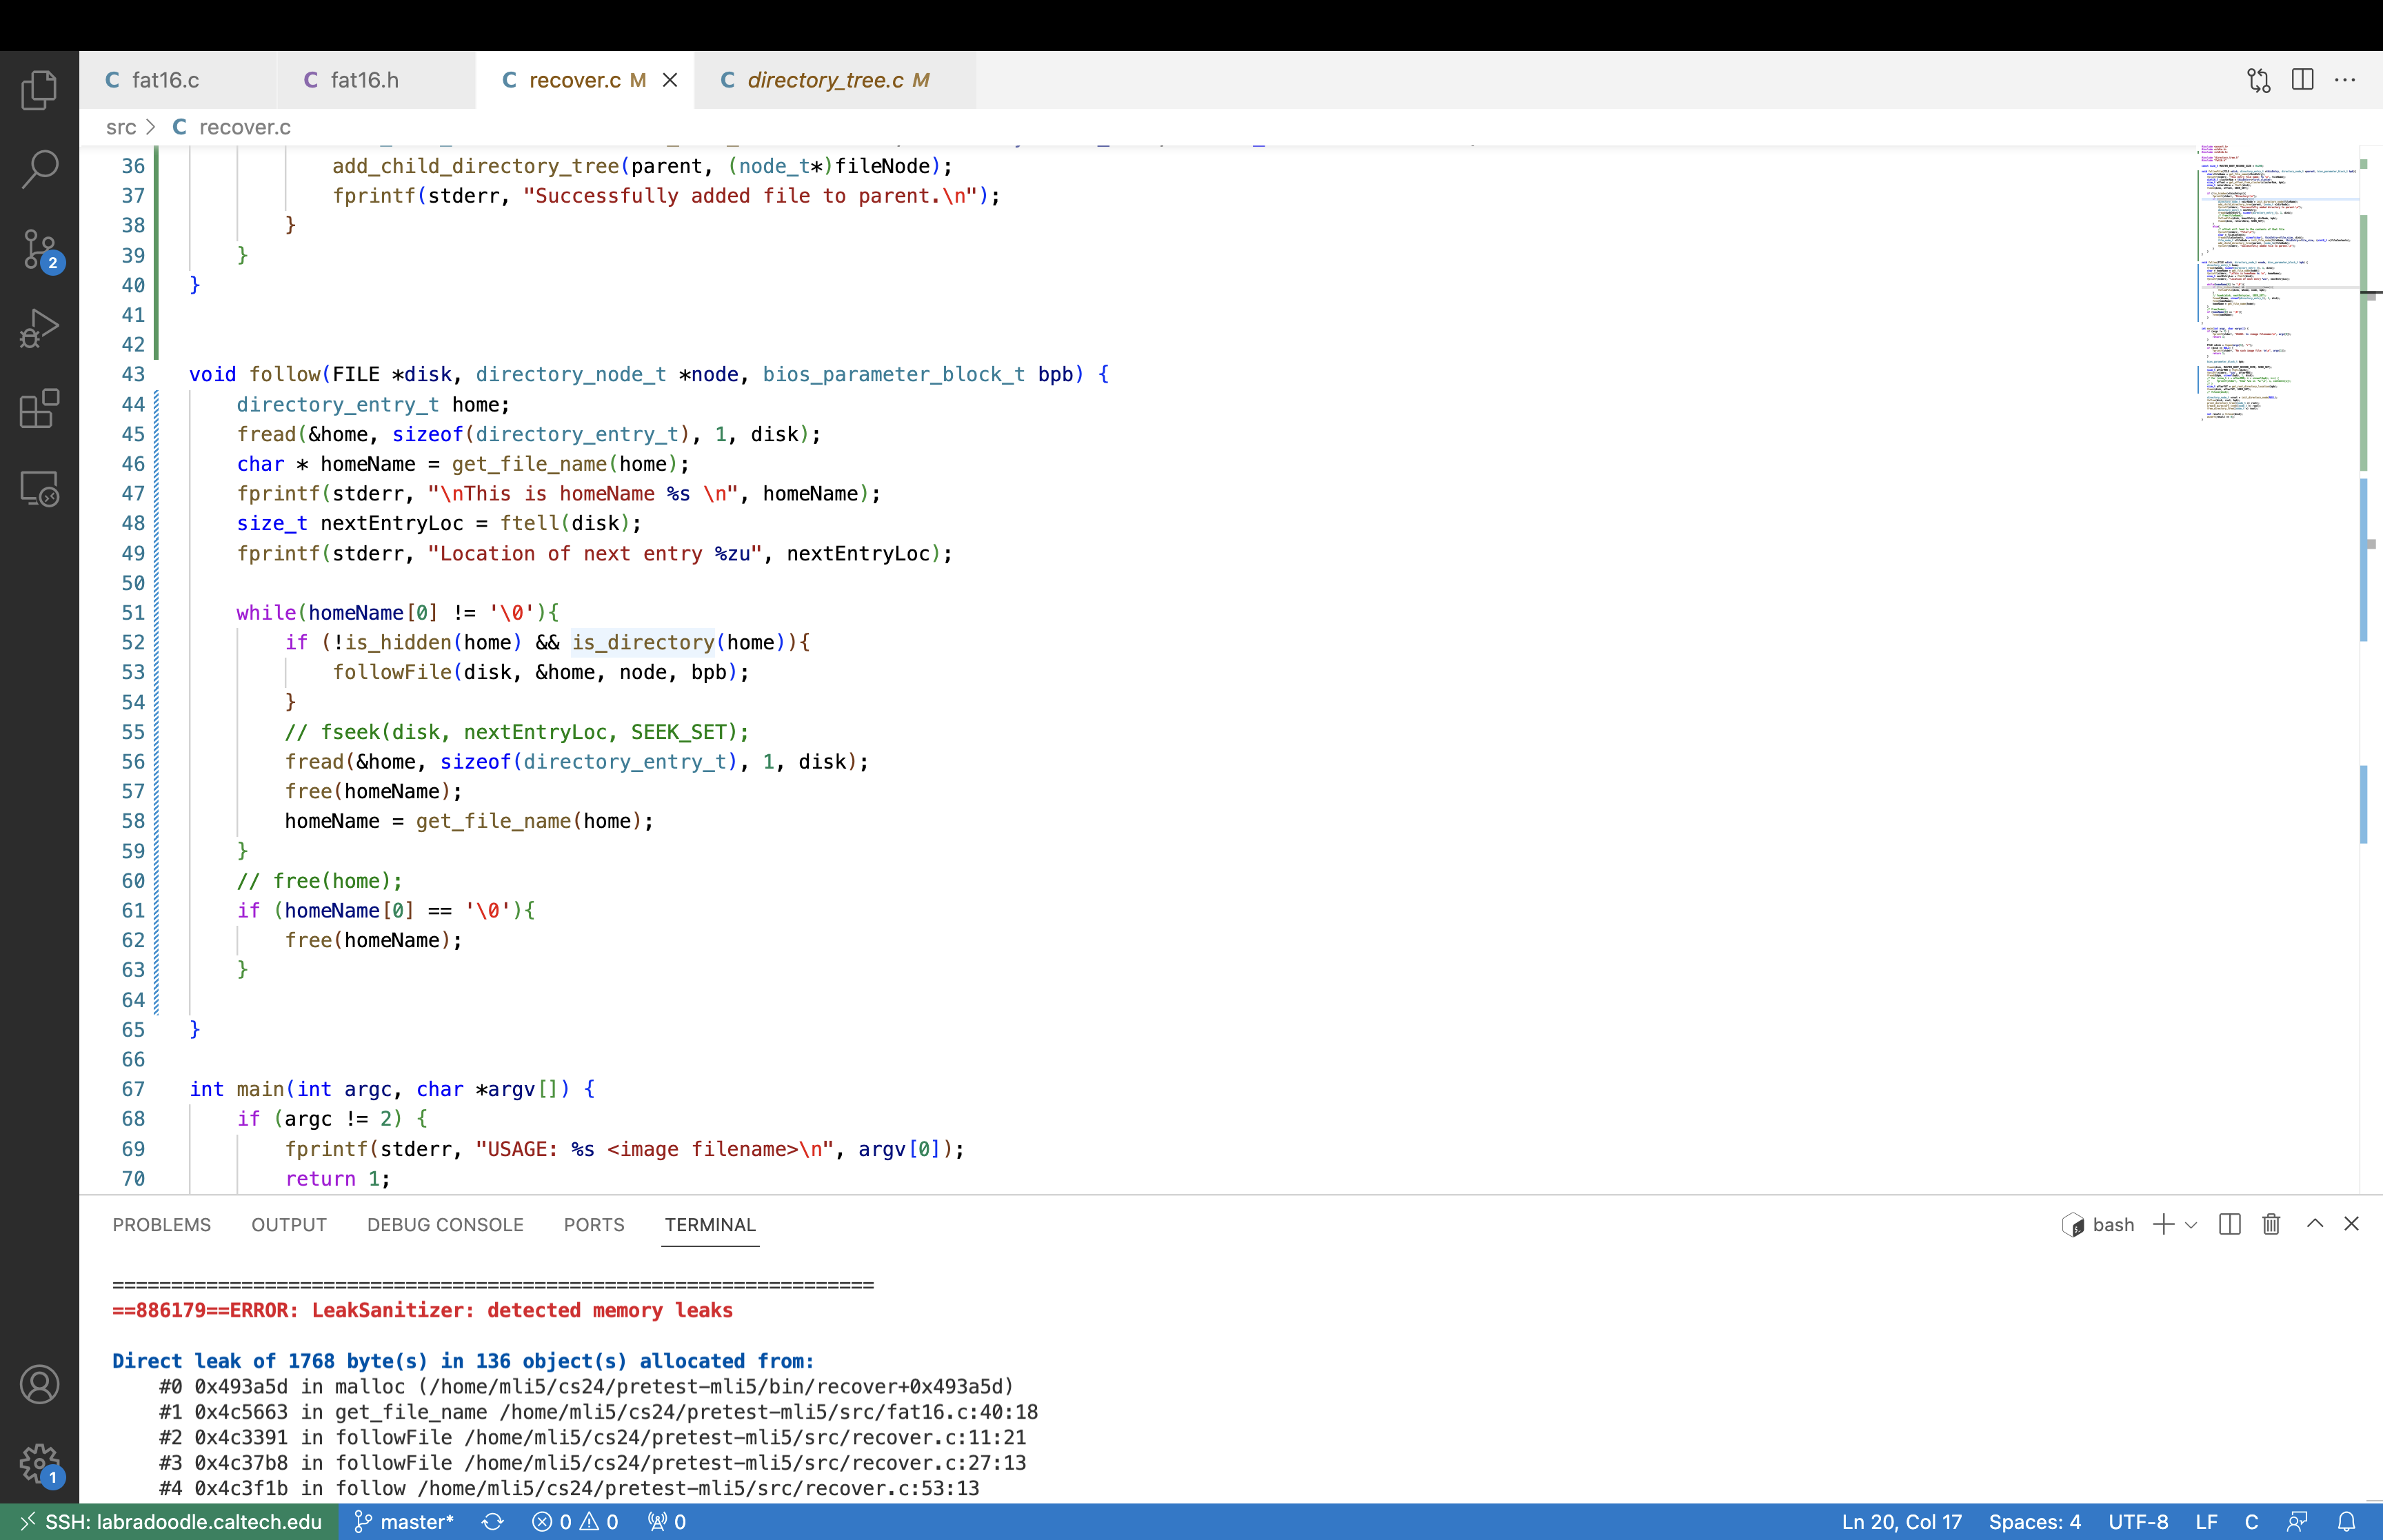This screenshot has width=2383, height=1540.
Task: Click the Open Changes compare icon
Action: click(2258, 80)
